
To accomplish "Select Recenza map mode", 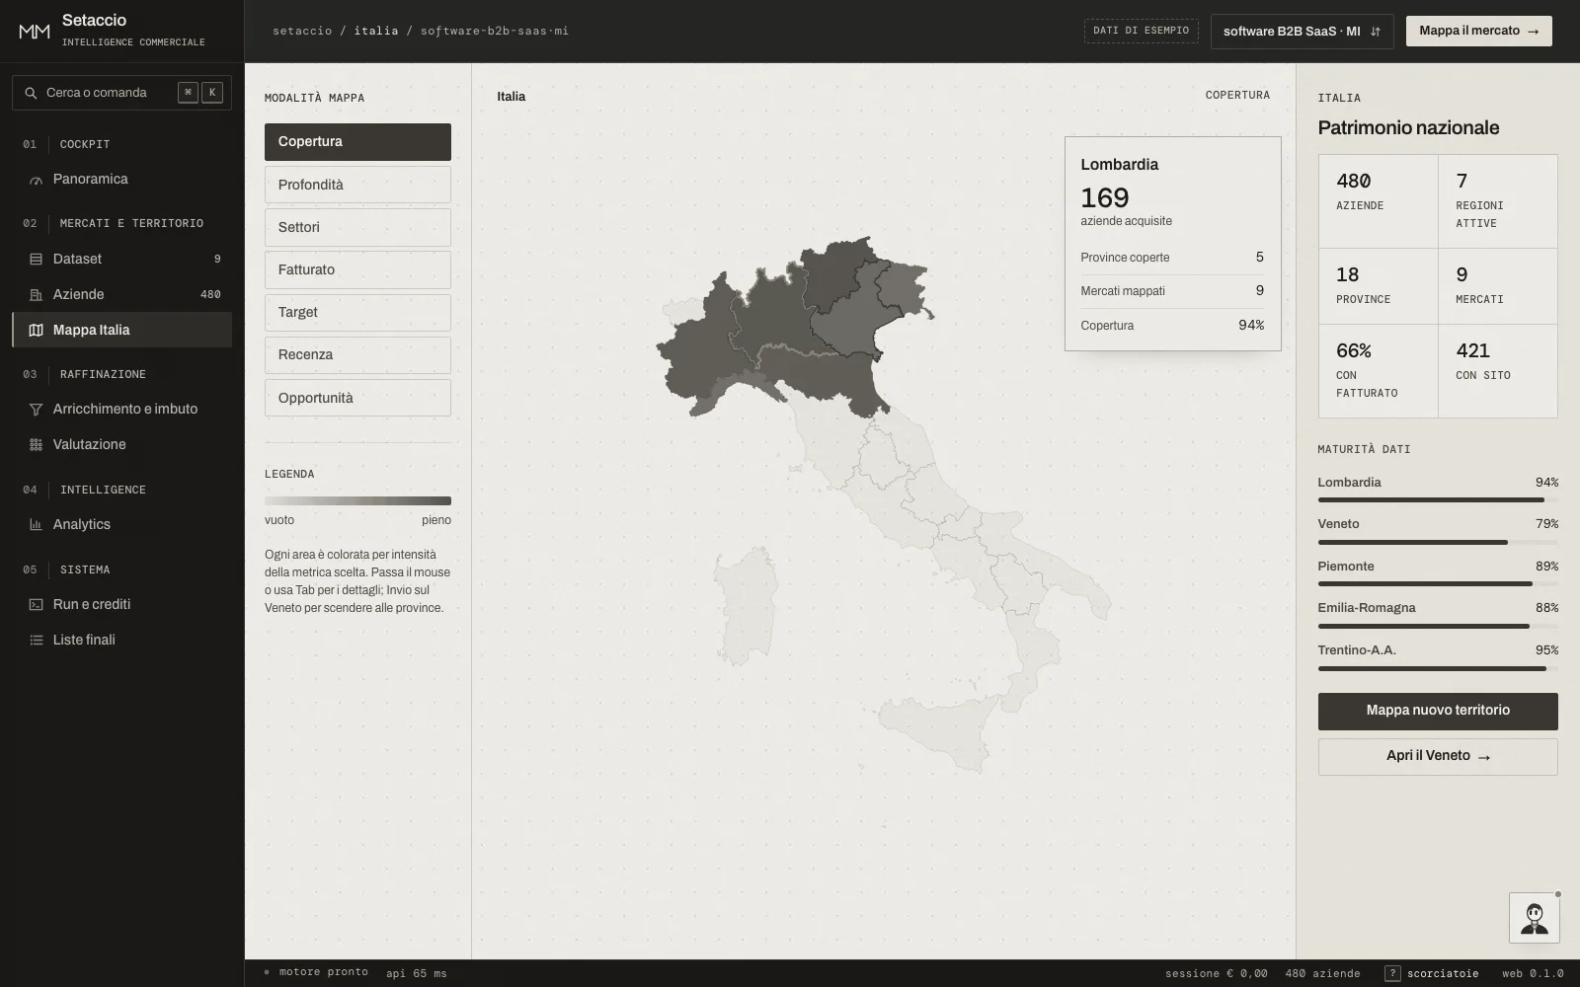I will tap(357, 354).
